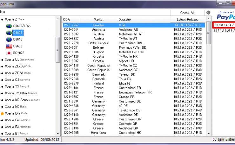
Task: Expand the Xperia T2 Ultra Tianchi node
Action: click(x=2, y=94)
